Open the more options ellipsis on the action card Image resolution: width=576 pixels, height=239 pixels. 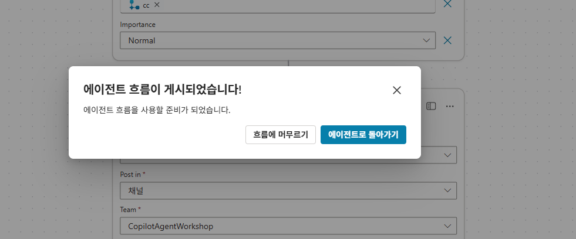(x=450, y=106)
